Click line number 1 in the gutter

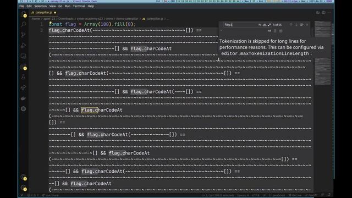click(x=42, y=24)
